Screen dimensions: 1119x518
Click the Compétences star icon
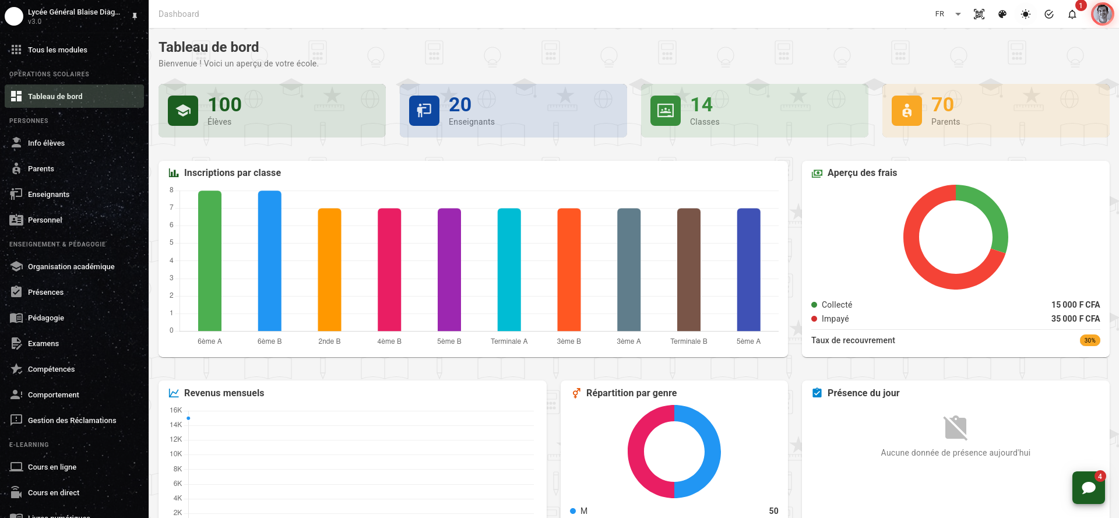16,369
